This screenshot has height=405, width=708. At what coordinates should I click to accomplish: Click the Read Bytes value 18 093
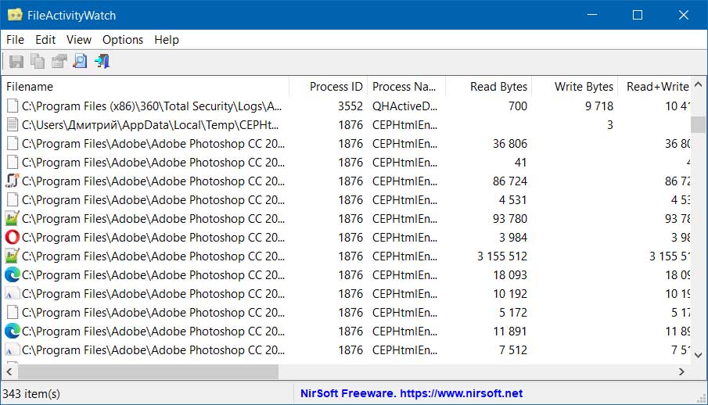pos(510,275)
